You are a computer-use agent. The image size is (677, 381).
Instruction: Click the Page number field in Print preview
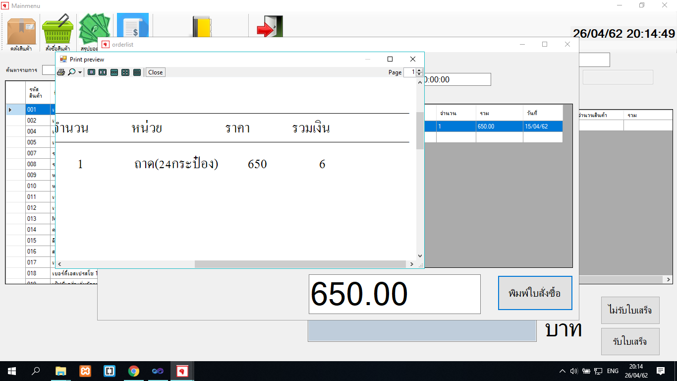click(x=410, y=72)
